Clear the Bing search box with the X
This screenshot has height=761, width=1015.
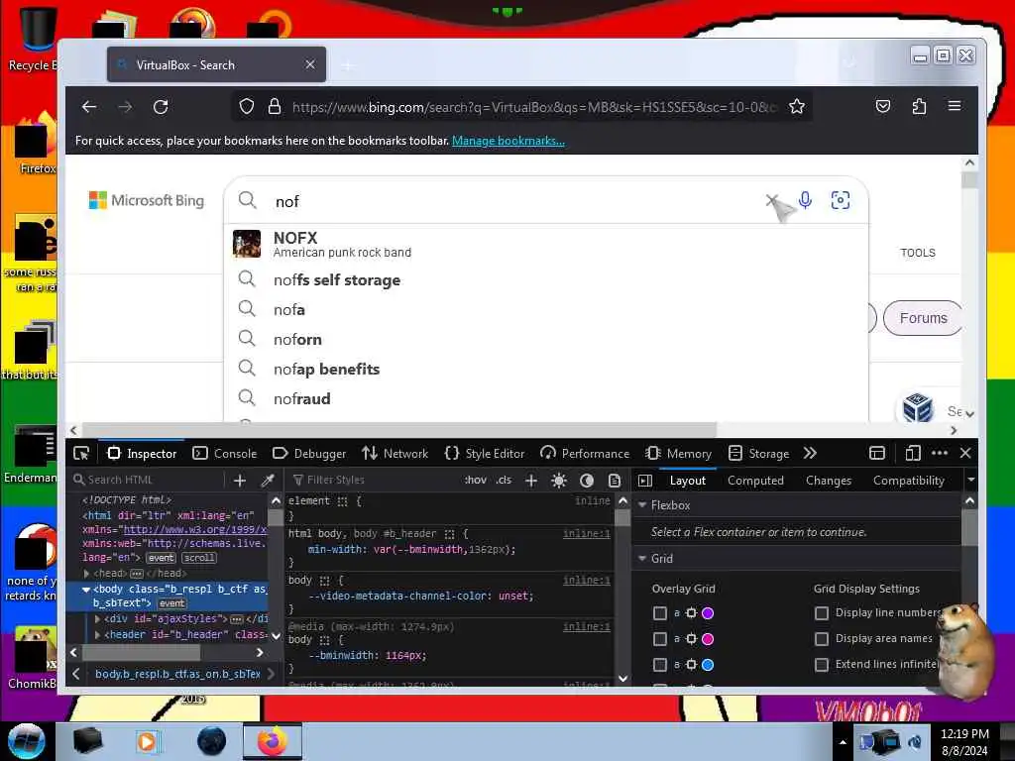[771, 200]
